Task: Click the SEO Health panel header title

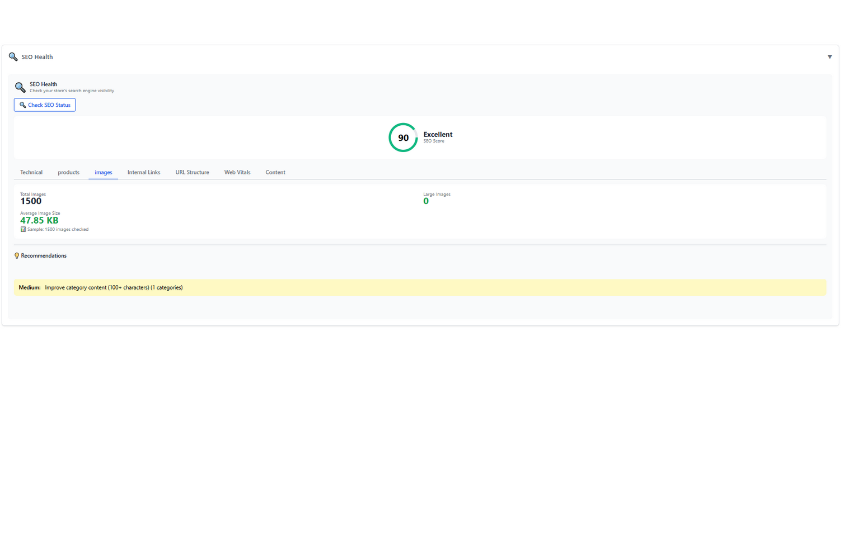Action: pos(37,57)
